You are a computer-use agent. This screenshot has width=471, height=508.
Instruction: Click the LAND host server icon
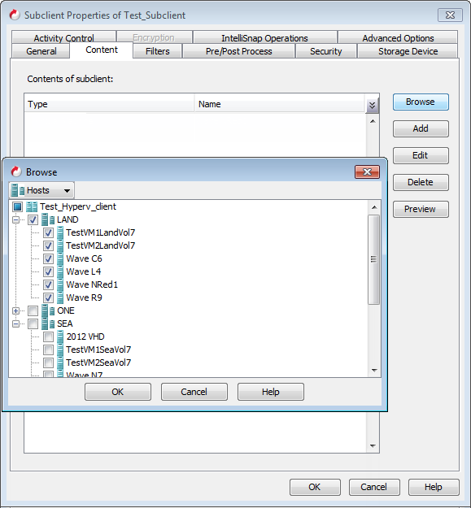48,219
